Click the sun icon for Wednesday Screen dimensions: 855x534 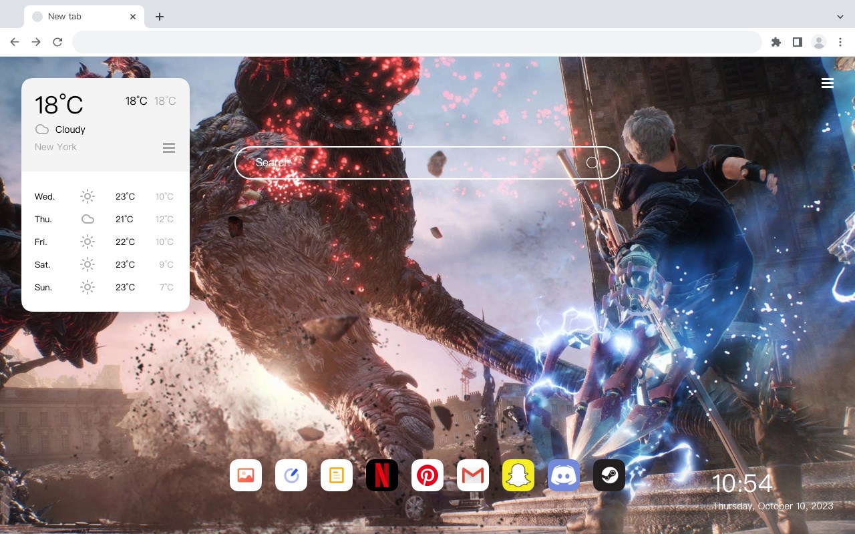coord(88,196)
